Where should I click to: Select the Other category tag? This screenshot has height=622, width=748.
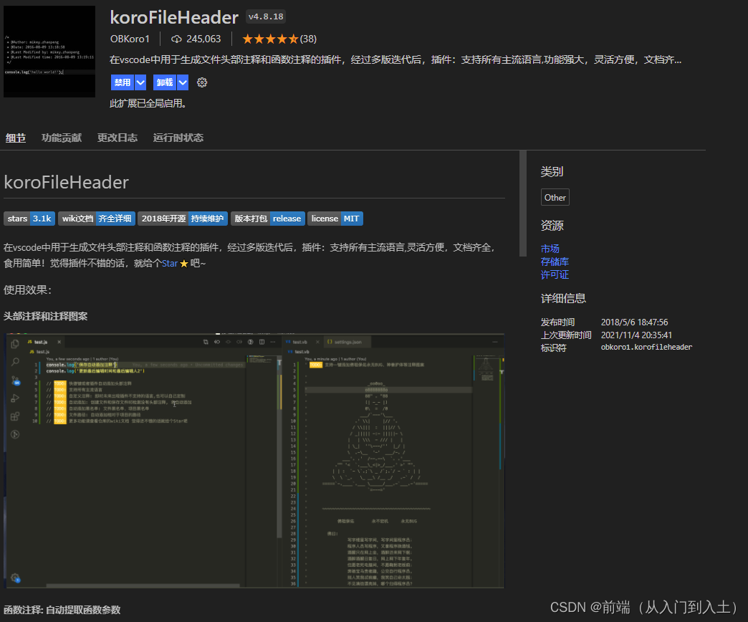pos(555,198)
